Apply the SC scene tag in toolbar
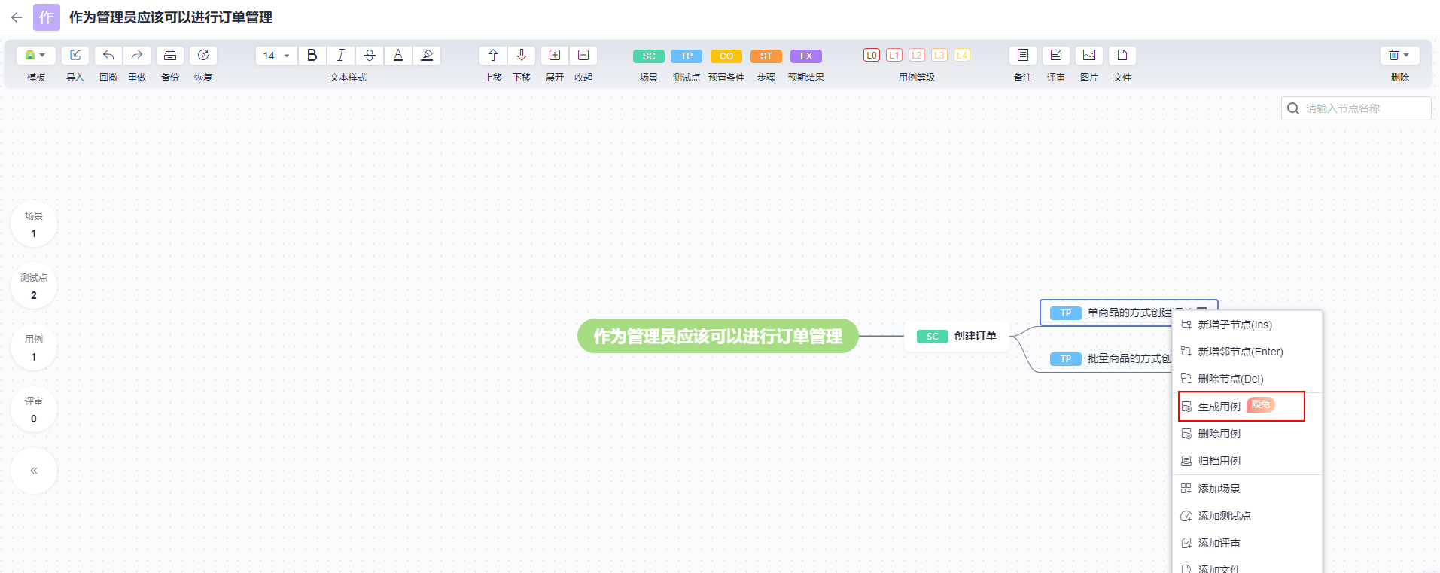This screenshot has height=573, width=1440. [649, 56]
